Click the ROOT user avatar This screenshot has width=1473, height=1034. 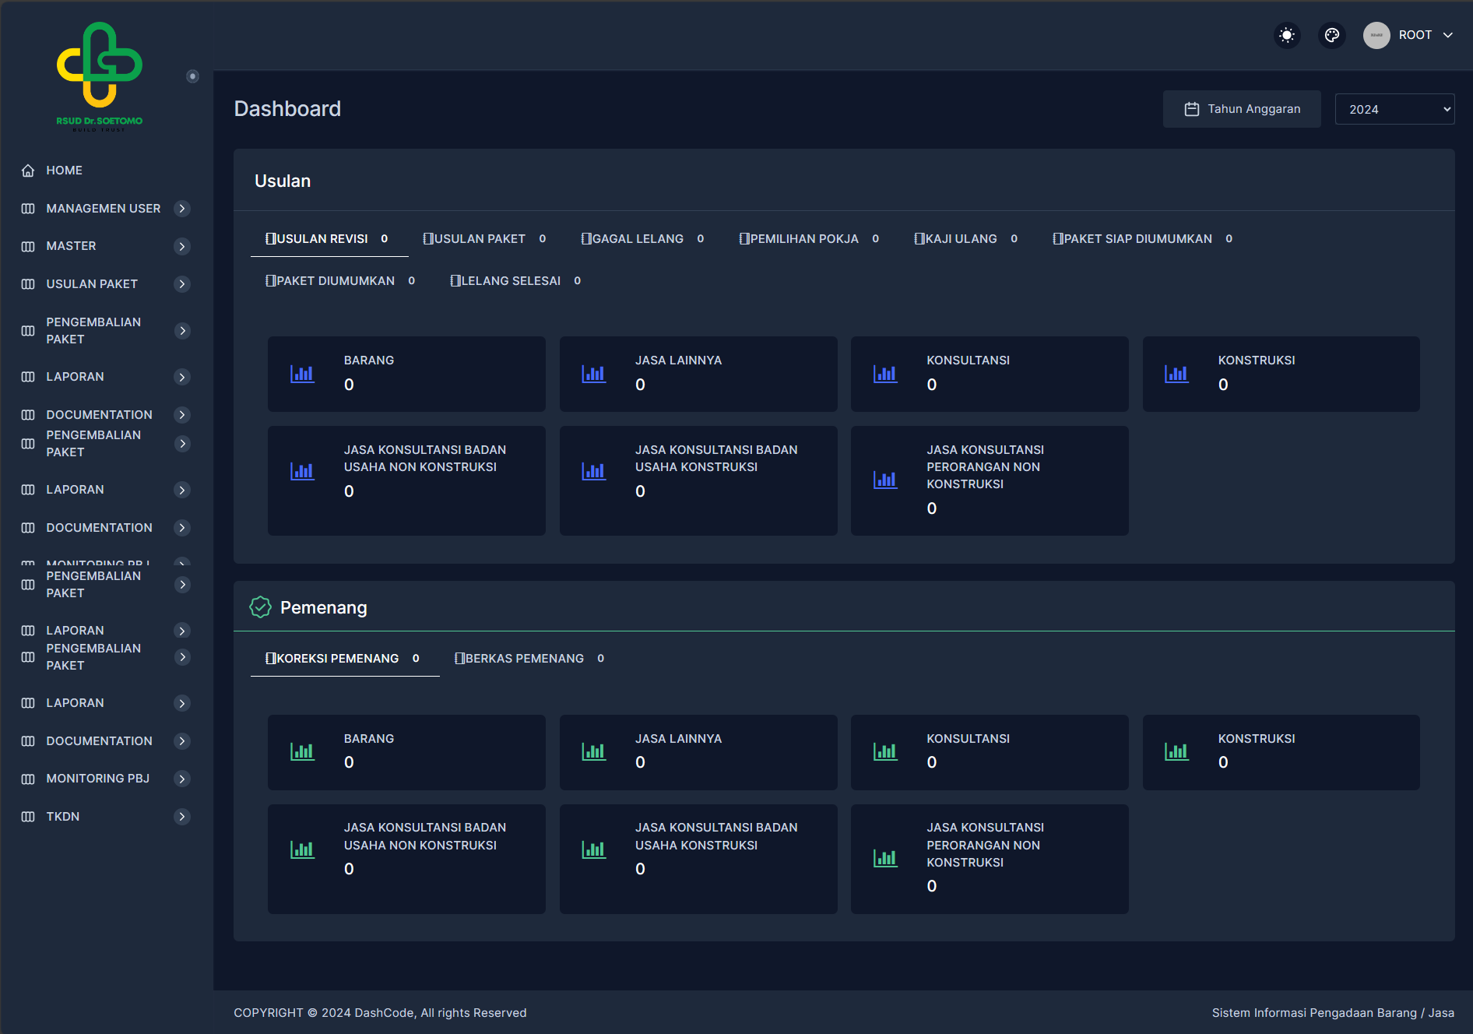point(1376,35)
